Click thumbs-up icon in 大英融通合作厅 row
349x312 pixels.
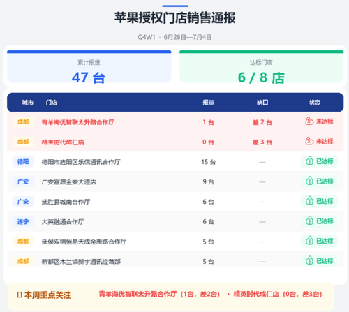[309, 221]
